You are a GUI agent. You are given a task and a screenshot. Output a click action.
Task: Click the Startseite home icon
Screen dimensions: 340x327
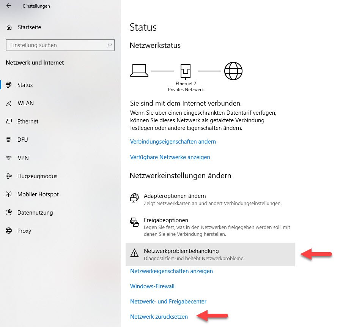(9, 27)
